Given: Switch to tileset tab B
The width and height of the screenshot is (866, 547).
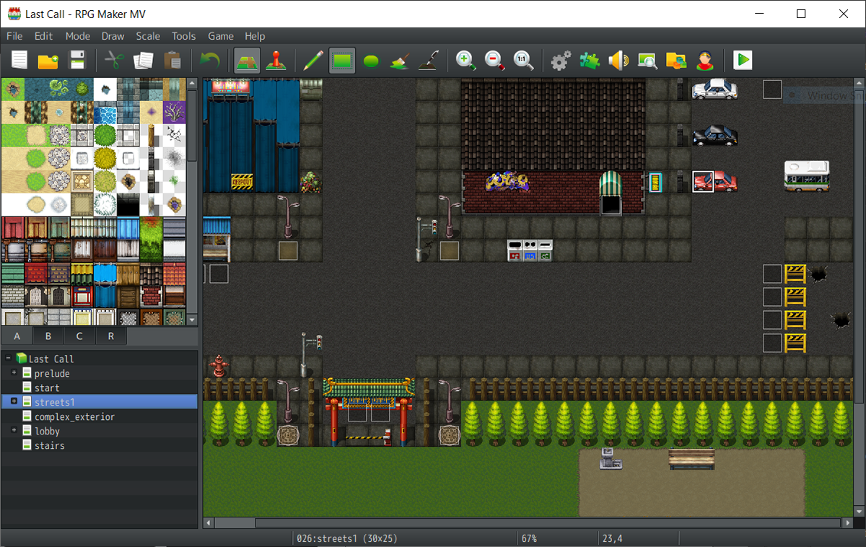Looking at the screenshot, I should coord(48,336).
